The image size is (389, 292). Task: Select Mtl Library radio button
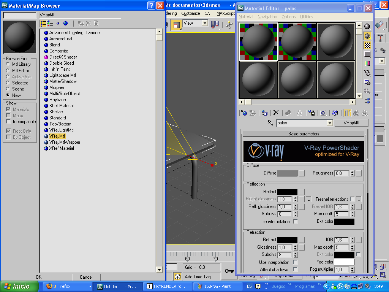point(8,64)
